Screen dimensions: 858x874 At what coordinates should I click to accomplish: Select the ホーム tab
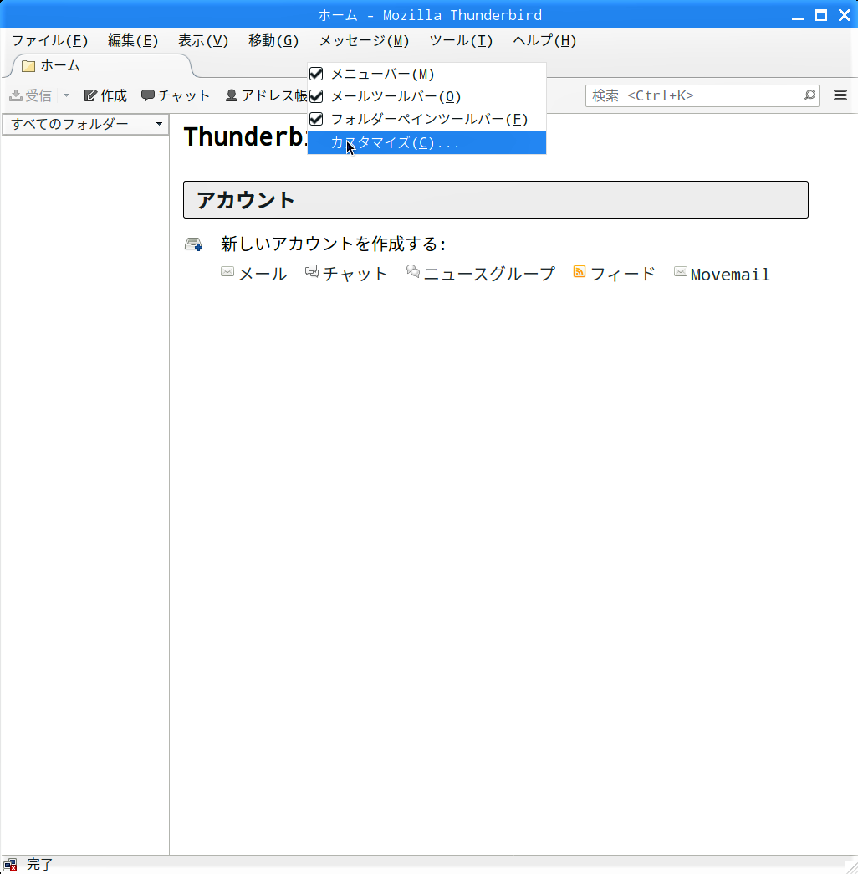click(x=100, y=66)
